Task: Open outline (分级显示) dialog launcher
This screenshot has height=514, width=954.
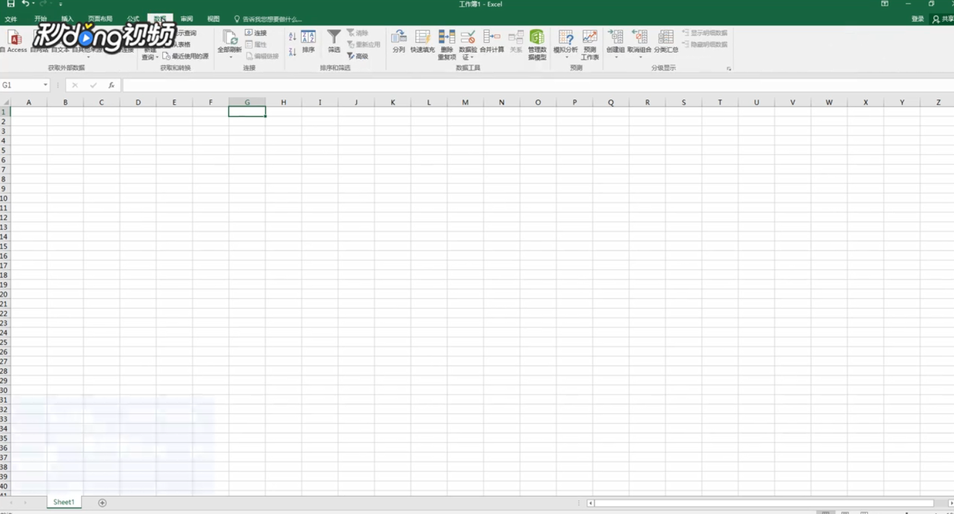Action: tap(729, 69)
